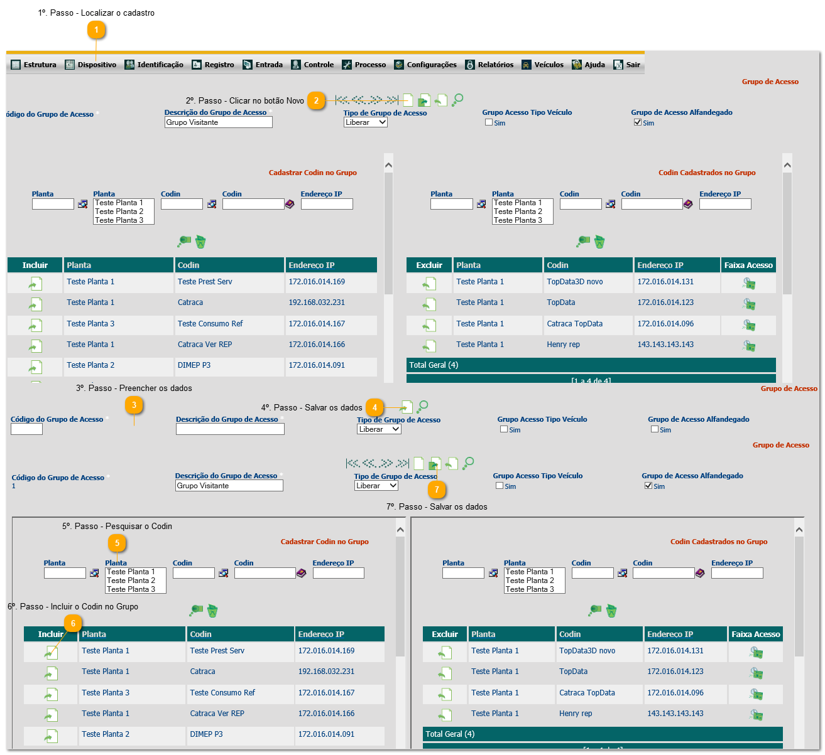825x755 pixels.
Task: Click the save icon pointed by step 4
Action: tap(407, 407)
